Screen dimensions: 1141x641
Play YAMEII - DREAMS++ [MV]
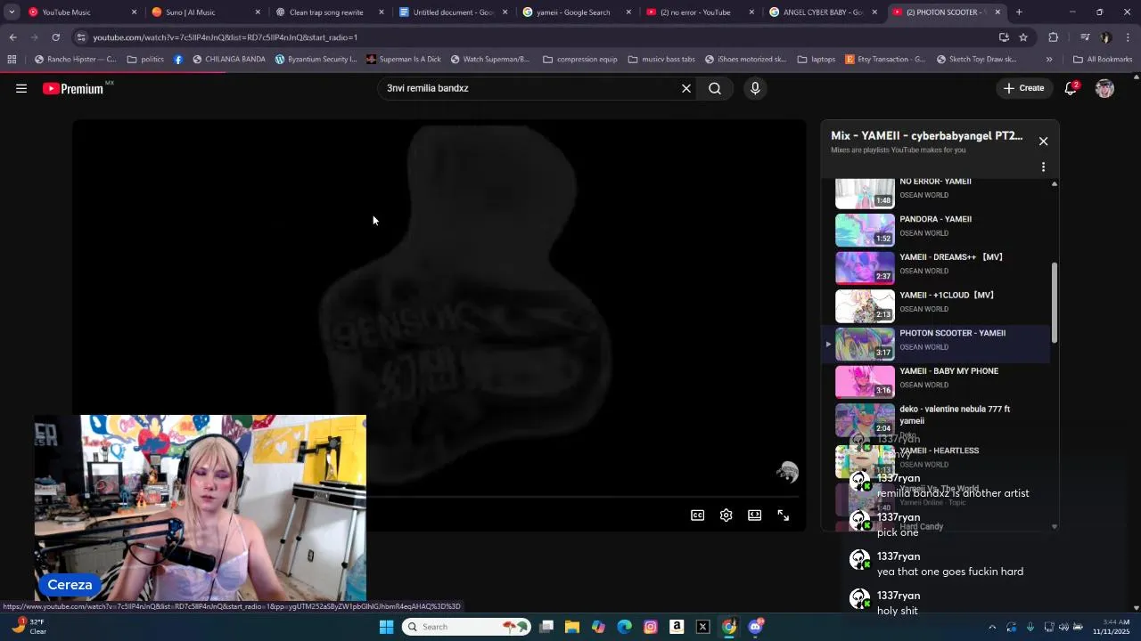point(950,257)
